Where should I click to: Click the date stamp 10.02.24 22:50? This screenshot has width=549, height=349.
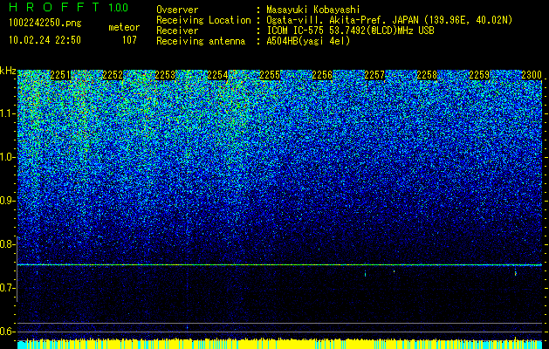[45, 40]
